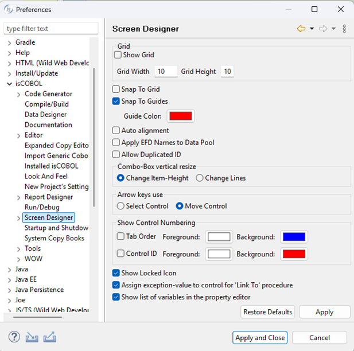Uncheck the Snap To Guides checkbox
The image size is (354, 351).
[116, 102]
